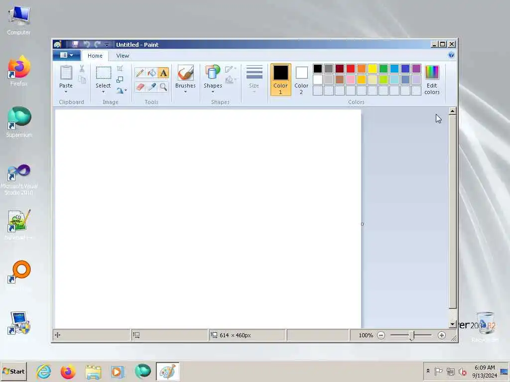
Task: Pick the orange color swatch
Action: click(x=362, y=69)
